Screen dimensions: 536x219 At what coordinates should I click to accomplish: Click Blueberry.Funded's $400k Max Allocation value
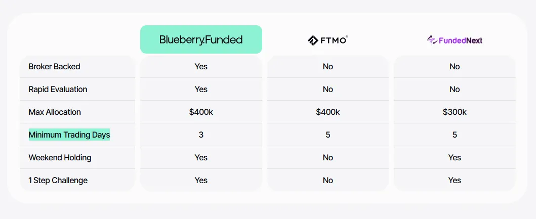[x=201, y=112]
